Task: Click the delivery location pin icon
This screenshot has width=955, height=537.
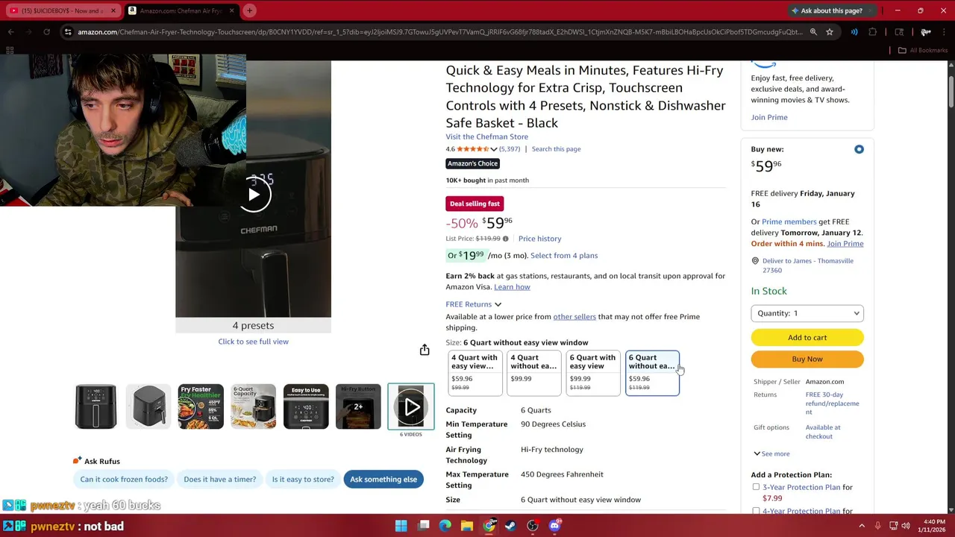Action: (755, 261)
